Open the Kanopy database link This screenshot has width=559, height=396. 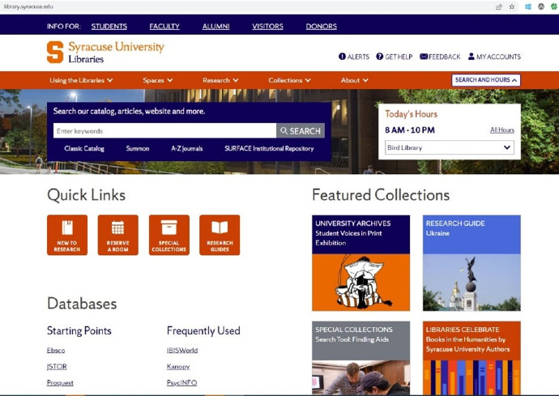pos(178,366)
